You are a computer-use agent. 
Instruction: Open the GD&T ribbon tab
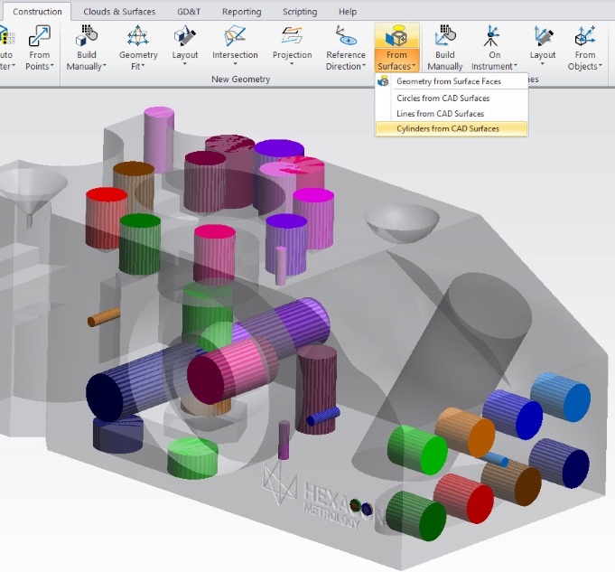(x=187, y=12)
